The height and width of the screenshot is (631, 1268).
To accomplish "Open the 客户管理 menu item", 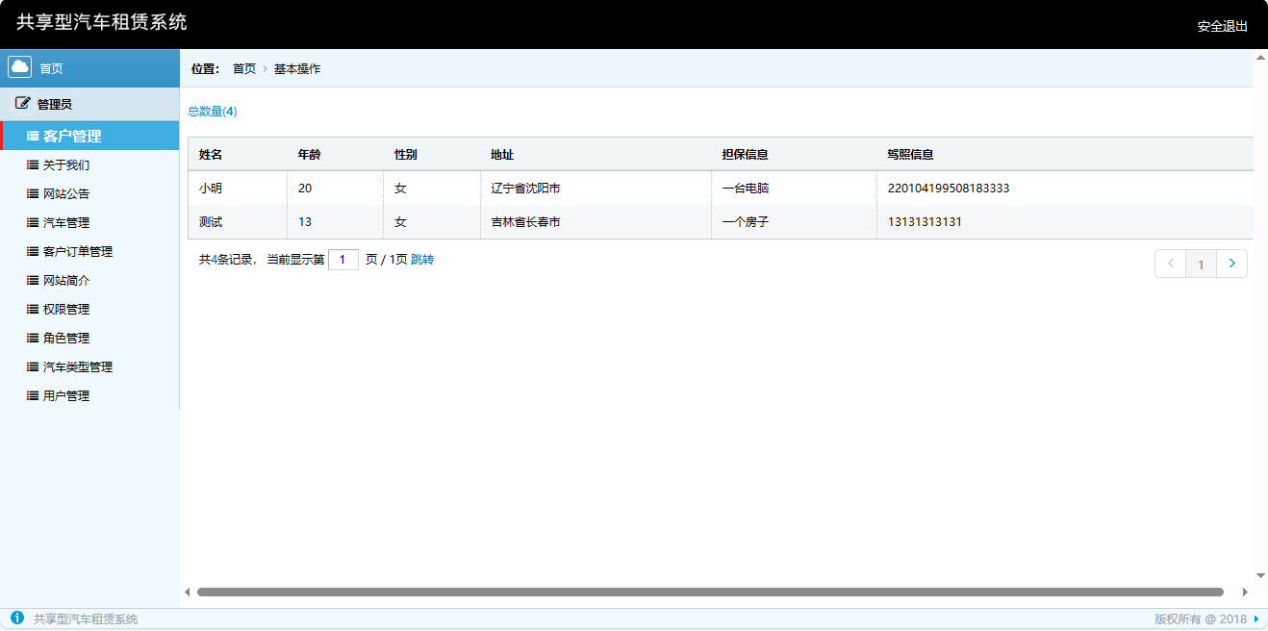I will pyautogui.click(x=89, y=136).
